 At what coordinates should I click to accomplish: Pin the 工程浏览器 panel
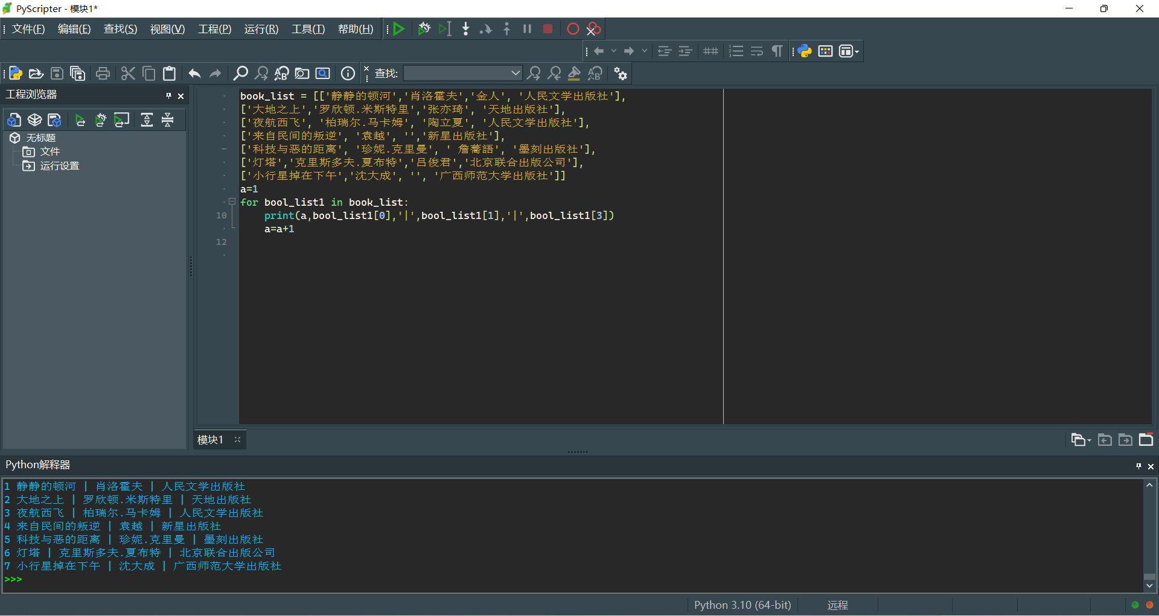pos(168,95)
